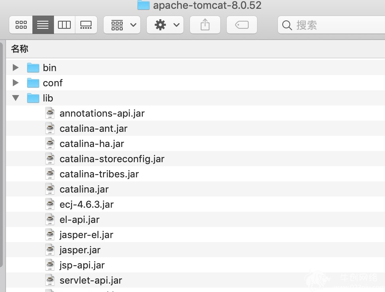The image size is (385, 292).
Task: Select file name jasper.jar
Action: click(80, 250)
